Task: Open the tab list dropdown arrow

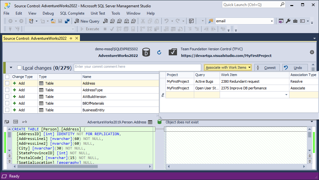Action: click(315, 38)
